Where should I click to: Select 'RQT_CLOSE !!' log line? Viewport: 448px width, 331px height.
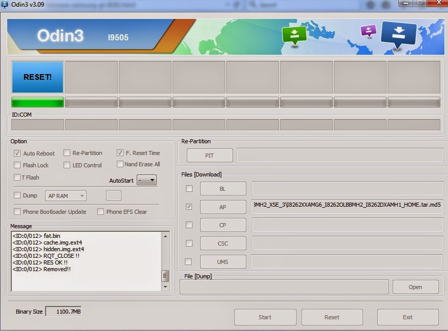[46, 256]
